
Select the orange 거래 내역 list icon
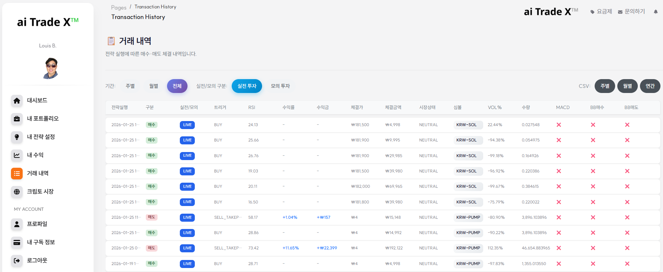coord(17,174)
